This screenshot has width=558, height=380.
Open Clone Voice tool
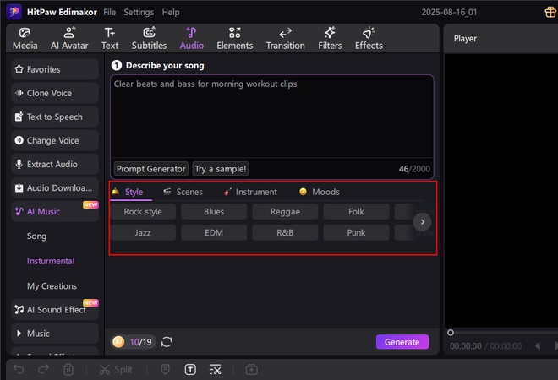tap(55, 93)
